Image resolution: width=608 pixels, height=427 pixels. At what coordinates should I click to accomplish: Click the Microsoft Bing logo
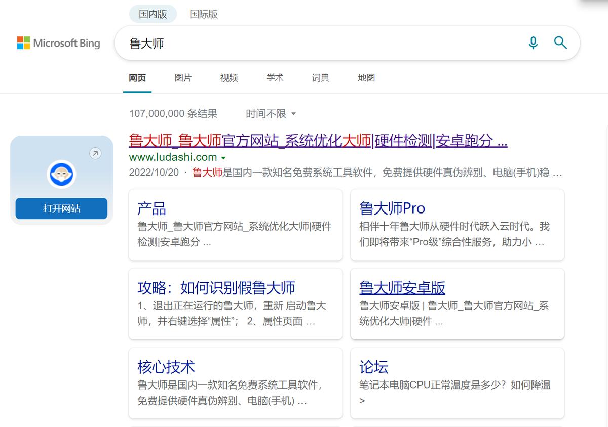(58, 43)
